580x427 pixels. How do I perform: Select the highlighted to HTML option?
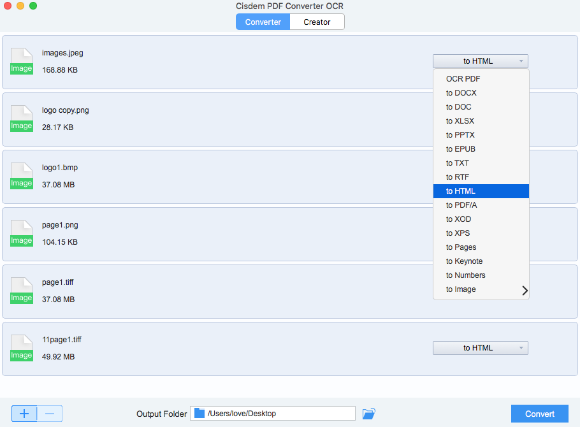481,191
